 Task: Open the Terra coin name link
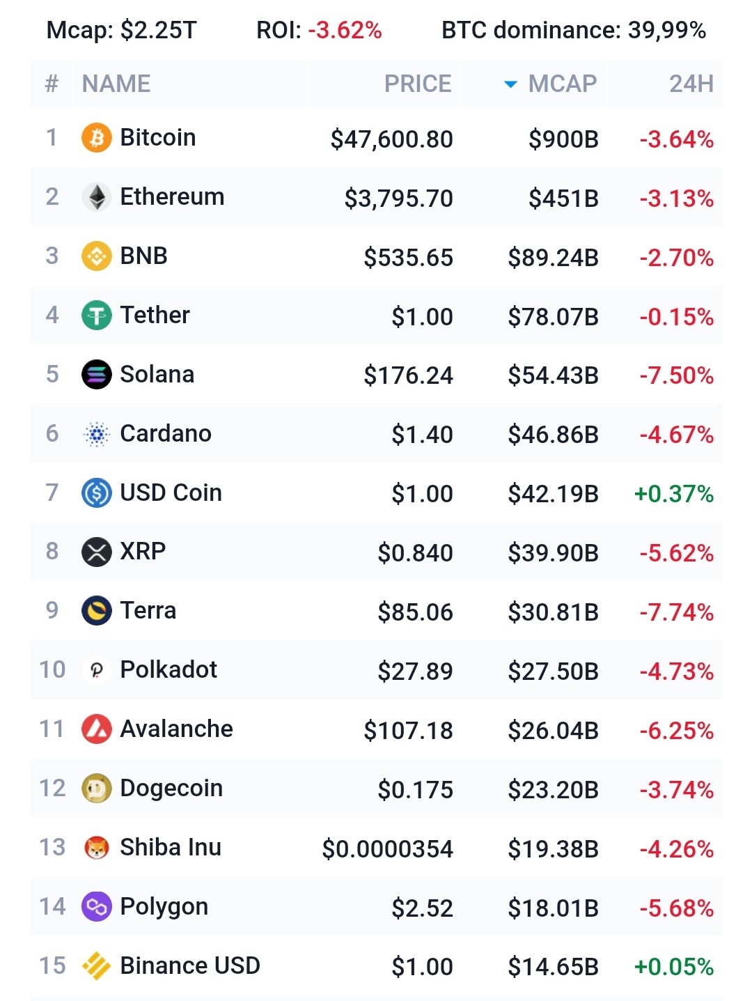click(x=148, y=611)
